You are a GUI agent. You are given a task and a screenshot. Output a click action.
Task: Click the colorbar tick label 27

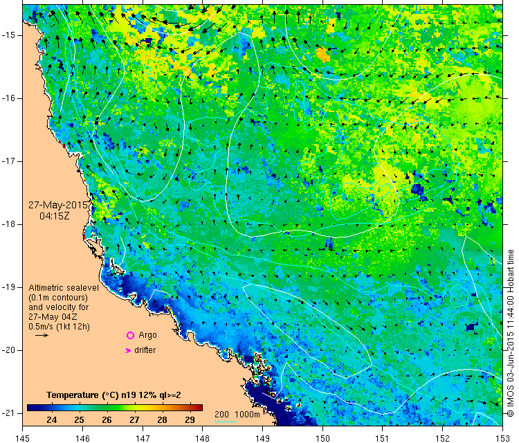tap(134, 420)
